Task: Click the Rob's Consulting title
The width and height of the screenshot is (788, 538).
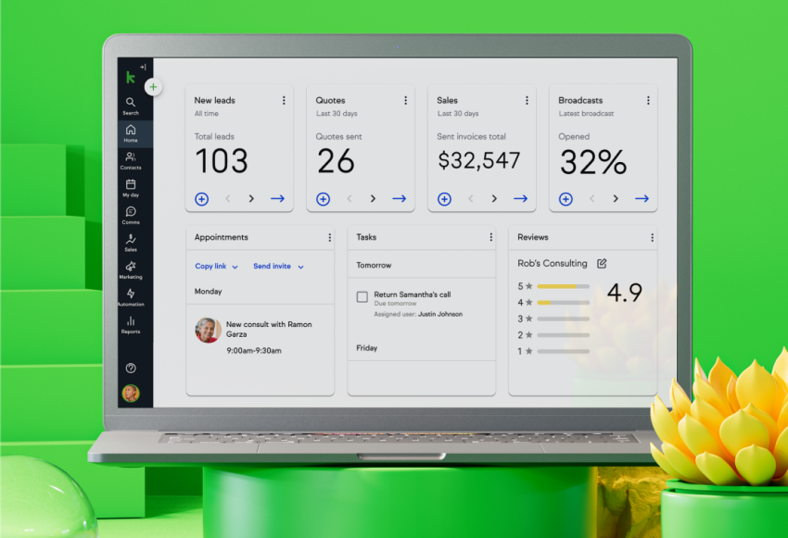Action: coord(553,264)
